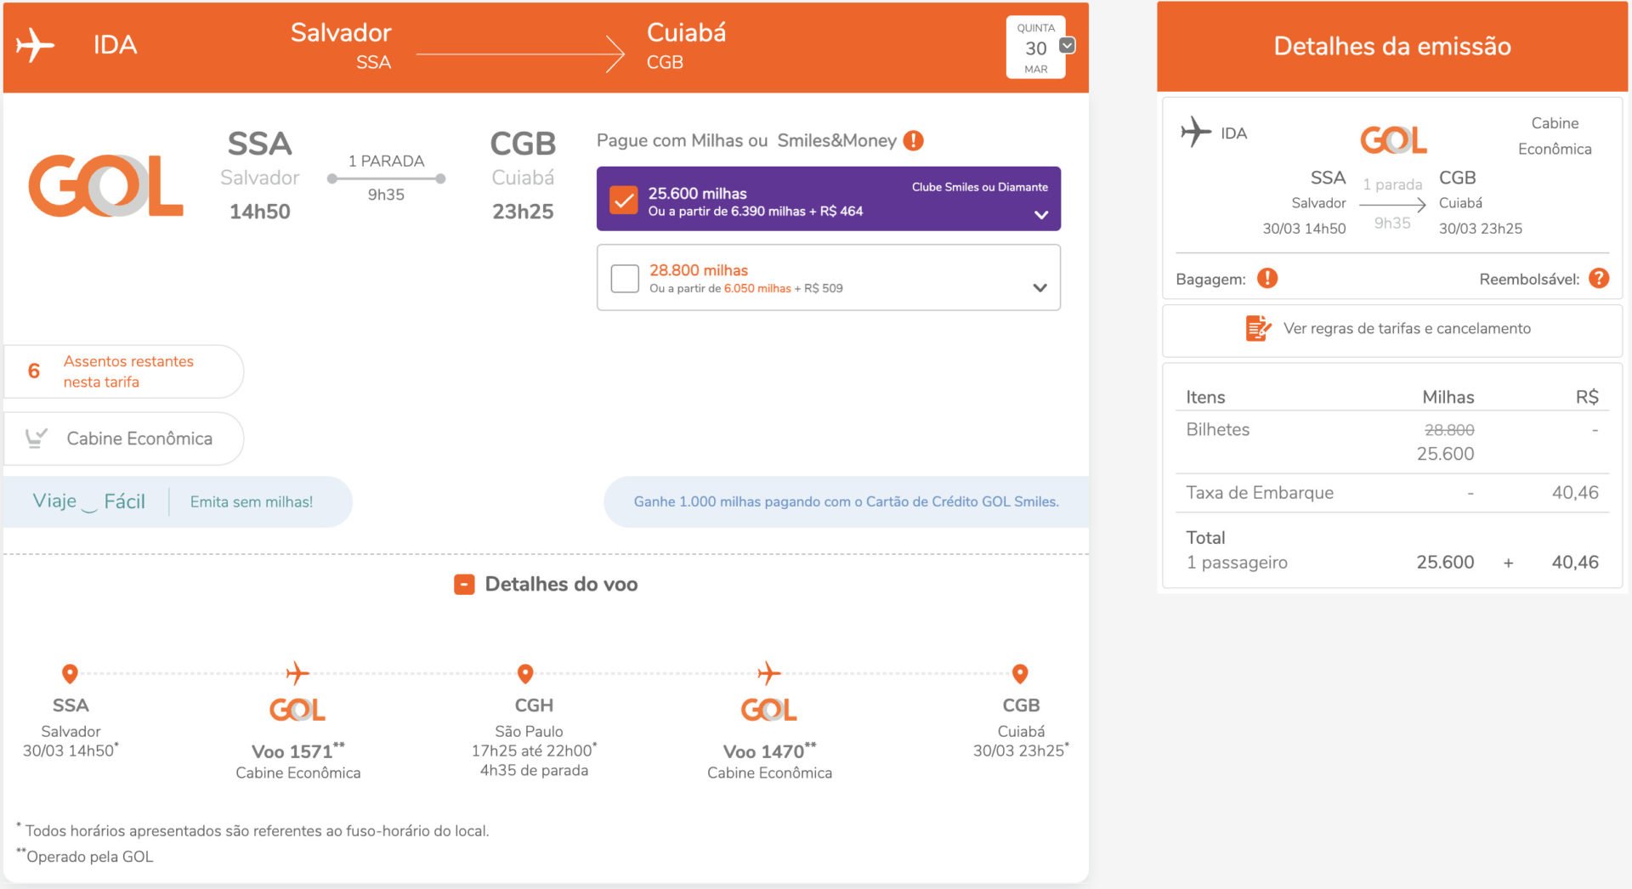
Task: Click the Detalhes da emissão header
Action: [x=1392, y=46]
